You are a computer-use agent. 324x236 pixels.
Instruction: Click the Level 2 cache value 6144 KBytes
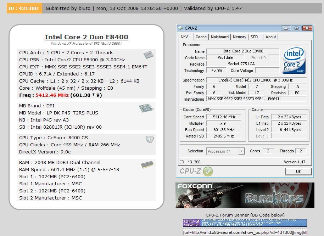click(x=289, y=130)
